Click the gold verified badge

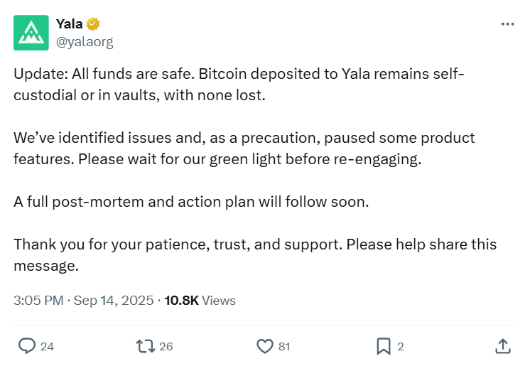[x=93, y=24]
